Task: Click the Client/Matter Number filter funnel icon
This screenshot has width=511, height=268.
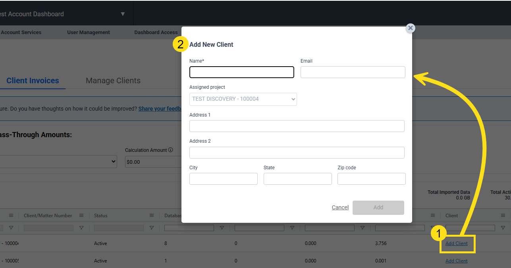Action: pos(81,228)
